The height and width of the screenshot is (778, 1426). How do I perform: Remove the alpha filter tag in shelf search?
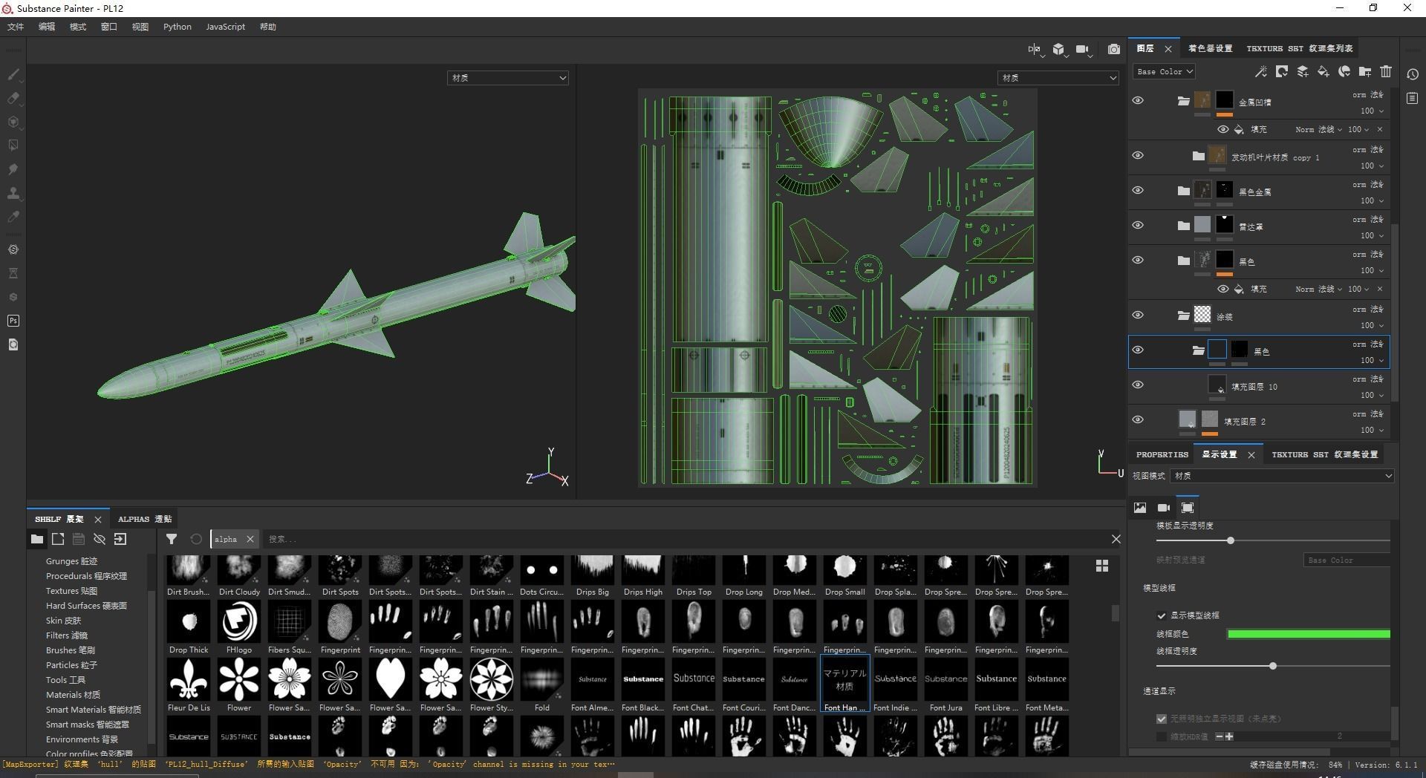(x=250, y=539)
